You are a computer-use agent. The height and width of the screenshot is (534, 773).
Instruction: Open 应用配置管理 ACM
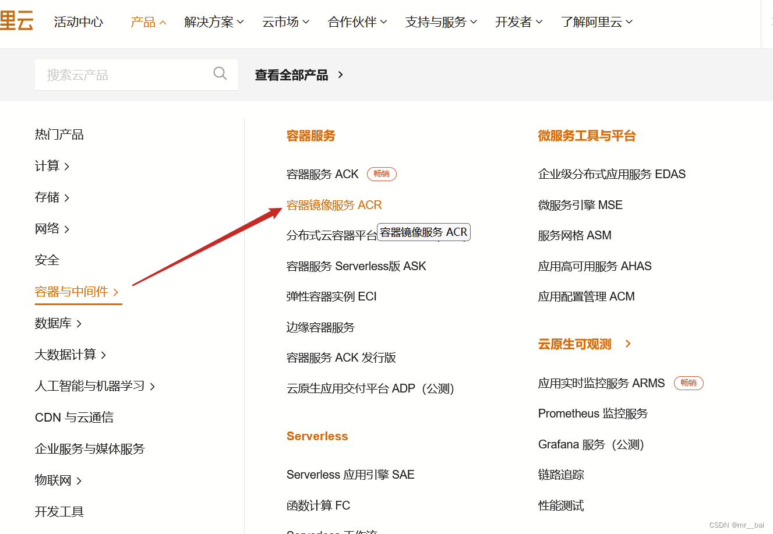click(587, 296)
